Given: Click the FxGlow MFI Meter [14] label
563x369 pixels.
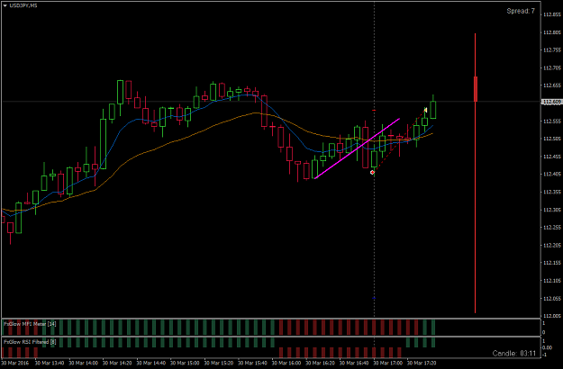Looking at the screenshot, I should pyautogui.click(x=30, y=324).
